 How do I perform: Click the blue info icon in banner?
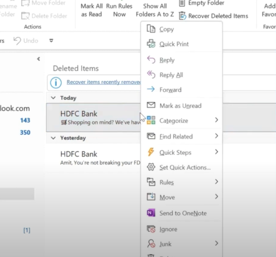click(56, 82)
